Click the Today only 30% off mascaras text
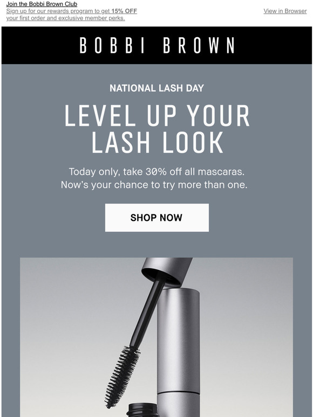 pos(156,172)
